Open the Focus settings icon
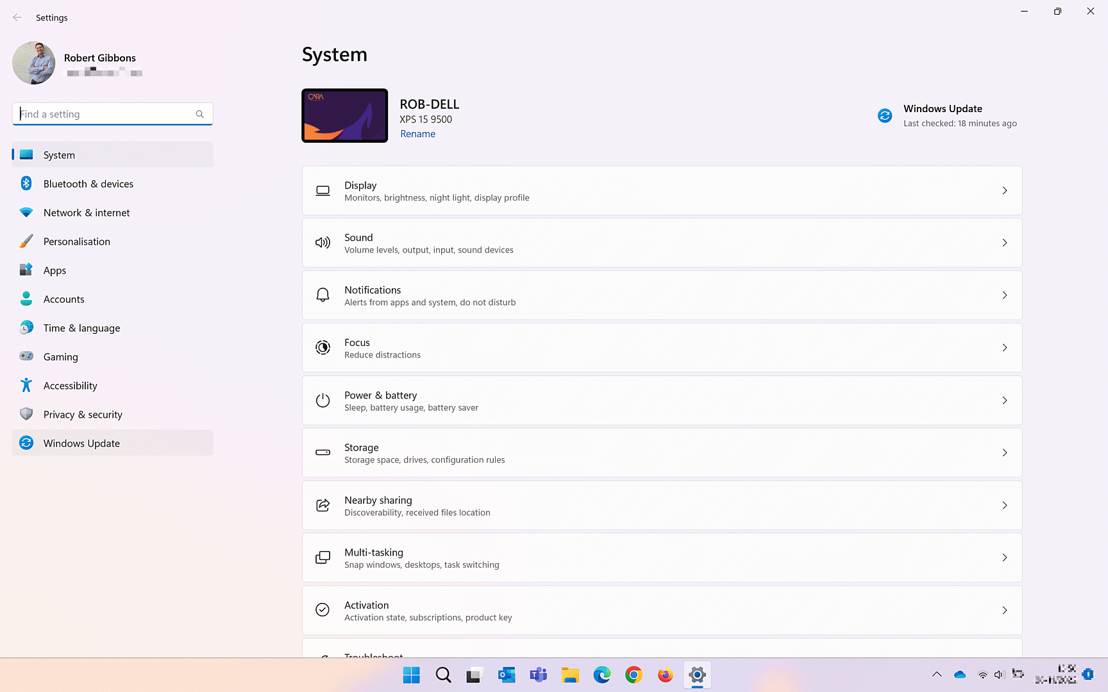Screen dimensions: 1108x692 [x=323, y=347]
